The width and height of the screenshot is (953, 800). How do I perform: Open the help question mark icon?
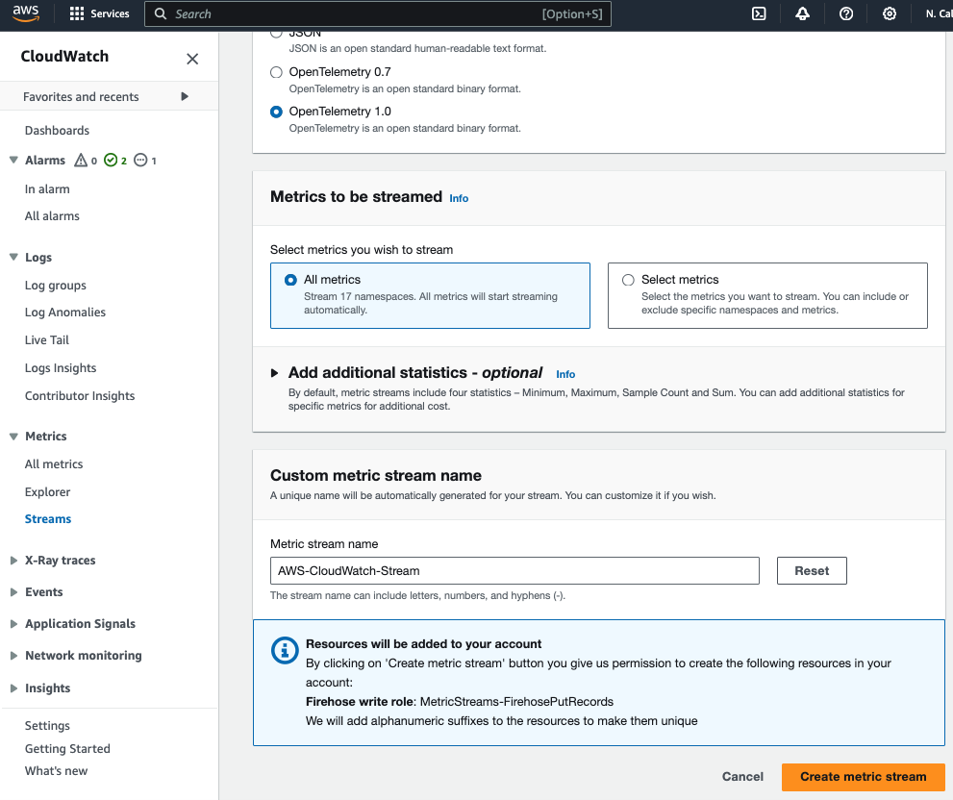click(846, 13)
